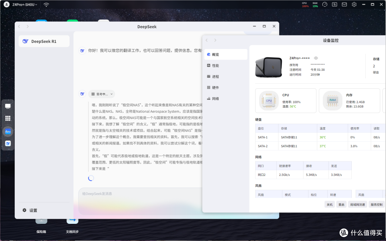The image size is (386, 241).
Task: Open the 文档同步 desktop shortcut
Action: point(72,225)
